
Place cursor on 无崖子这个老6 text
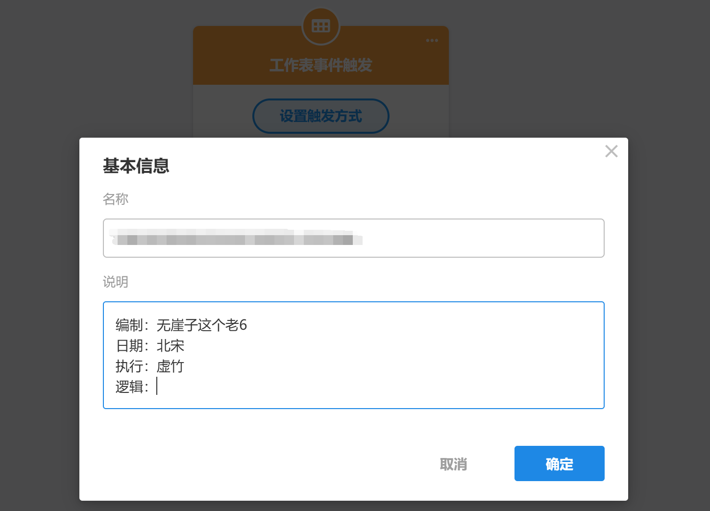202,325
